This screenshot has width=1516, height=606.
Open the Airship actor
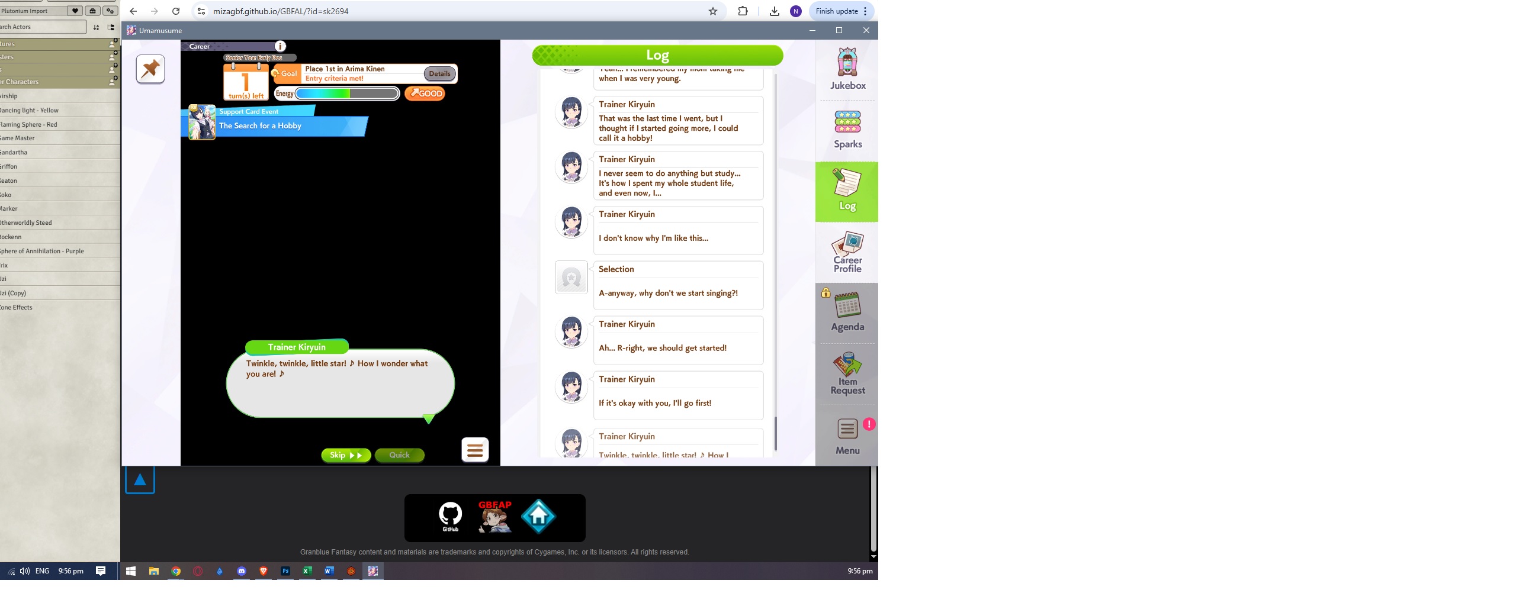[59, 96]
